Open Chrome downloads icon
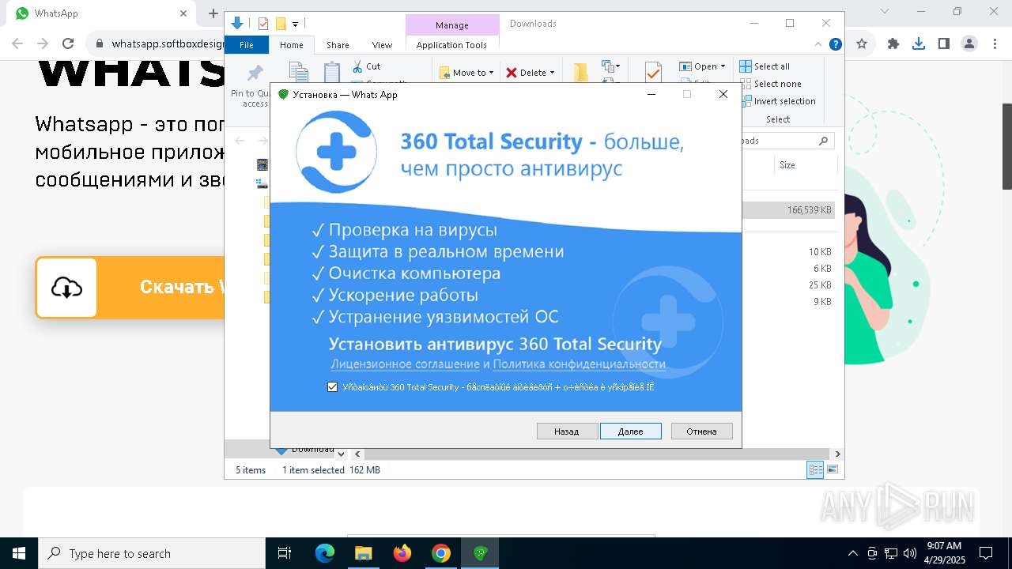1012x569 pixels. (x=919, y=44)
